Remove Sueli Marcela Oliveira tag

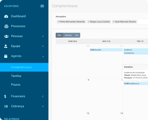pyautogui.click(x=114, y=22)
